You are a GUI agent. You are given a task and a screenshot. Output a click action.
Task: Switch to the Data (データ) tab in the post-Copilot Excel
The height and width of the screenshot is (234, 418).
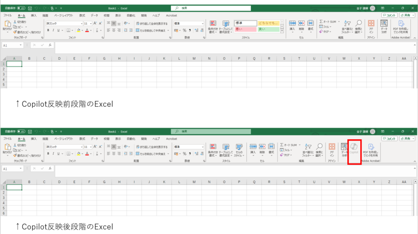click(94, 139)
